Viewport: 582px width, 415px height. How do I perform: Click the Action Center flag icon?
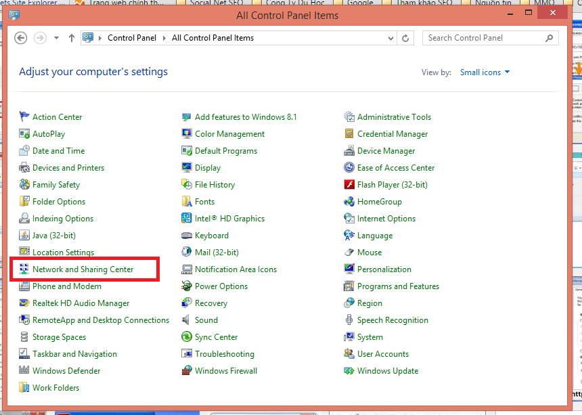tap(24, 116)
